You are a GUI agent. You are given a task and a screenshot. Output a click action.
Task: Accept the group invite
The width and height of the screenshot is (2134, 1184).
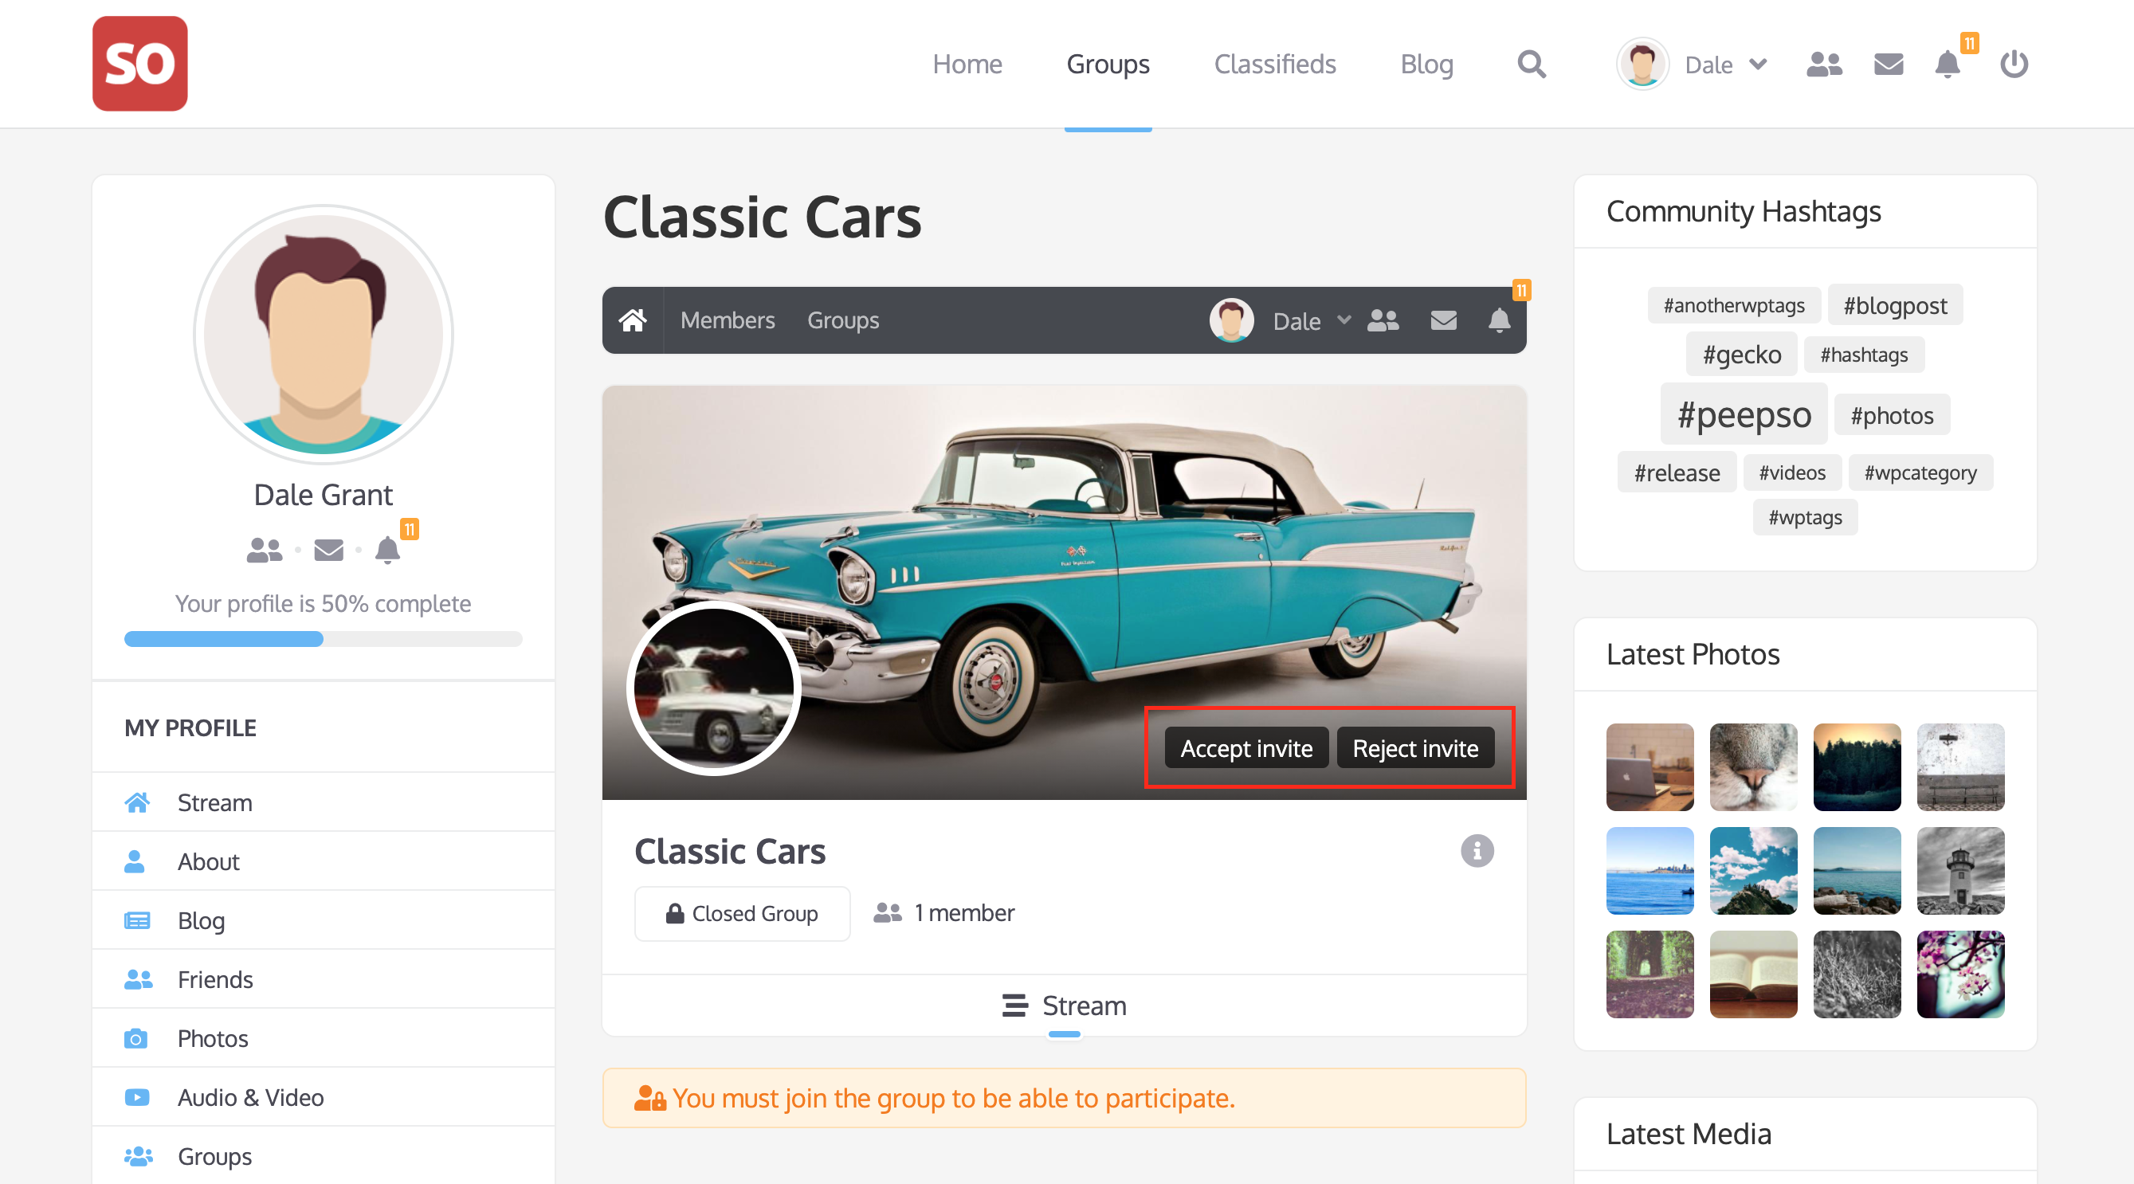pyautogui.click(x=1246, y=747)
